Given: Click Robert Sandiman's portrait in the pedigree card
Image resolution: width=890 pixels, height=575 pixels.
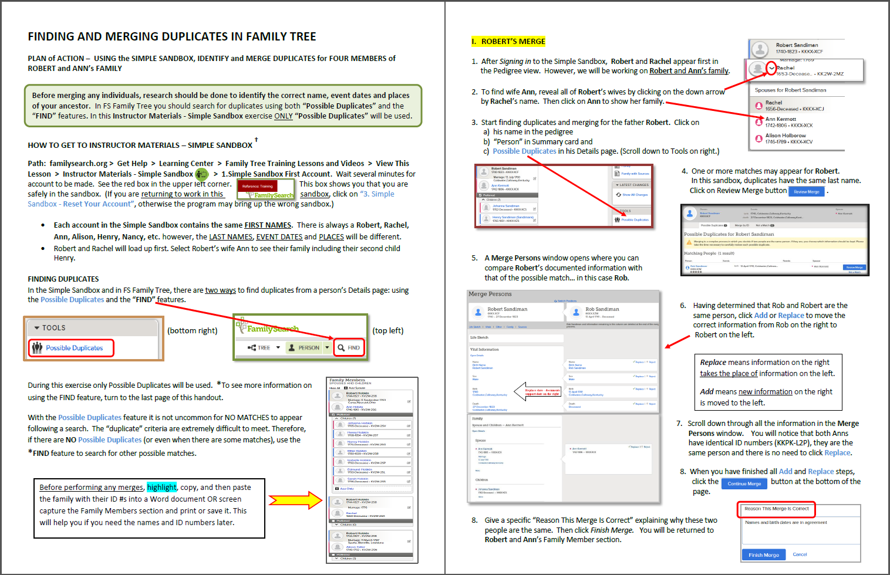Looking at the screenshot, I should click(760, 49).
